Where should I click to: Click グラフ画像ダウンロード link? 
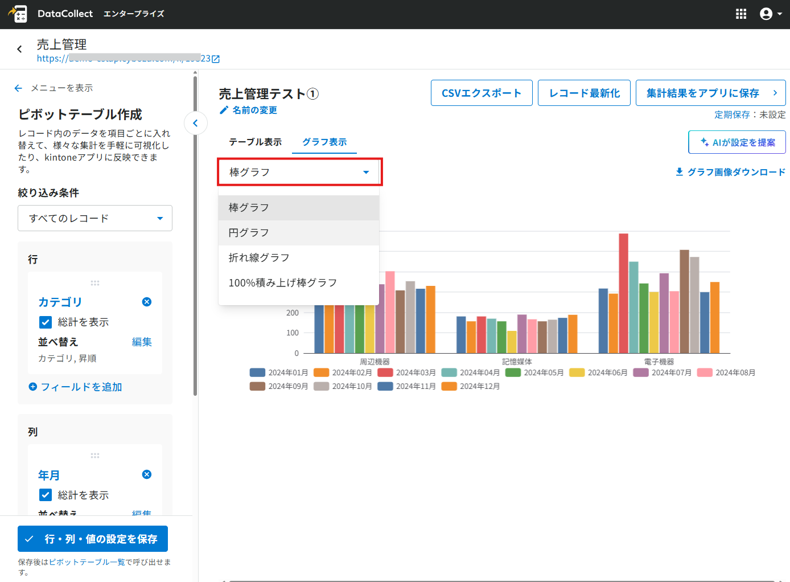tap(730, 172)
